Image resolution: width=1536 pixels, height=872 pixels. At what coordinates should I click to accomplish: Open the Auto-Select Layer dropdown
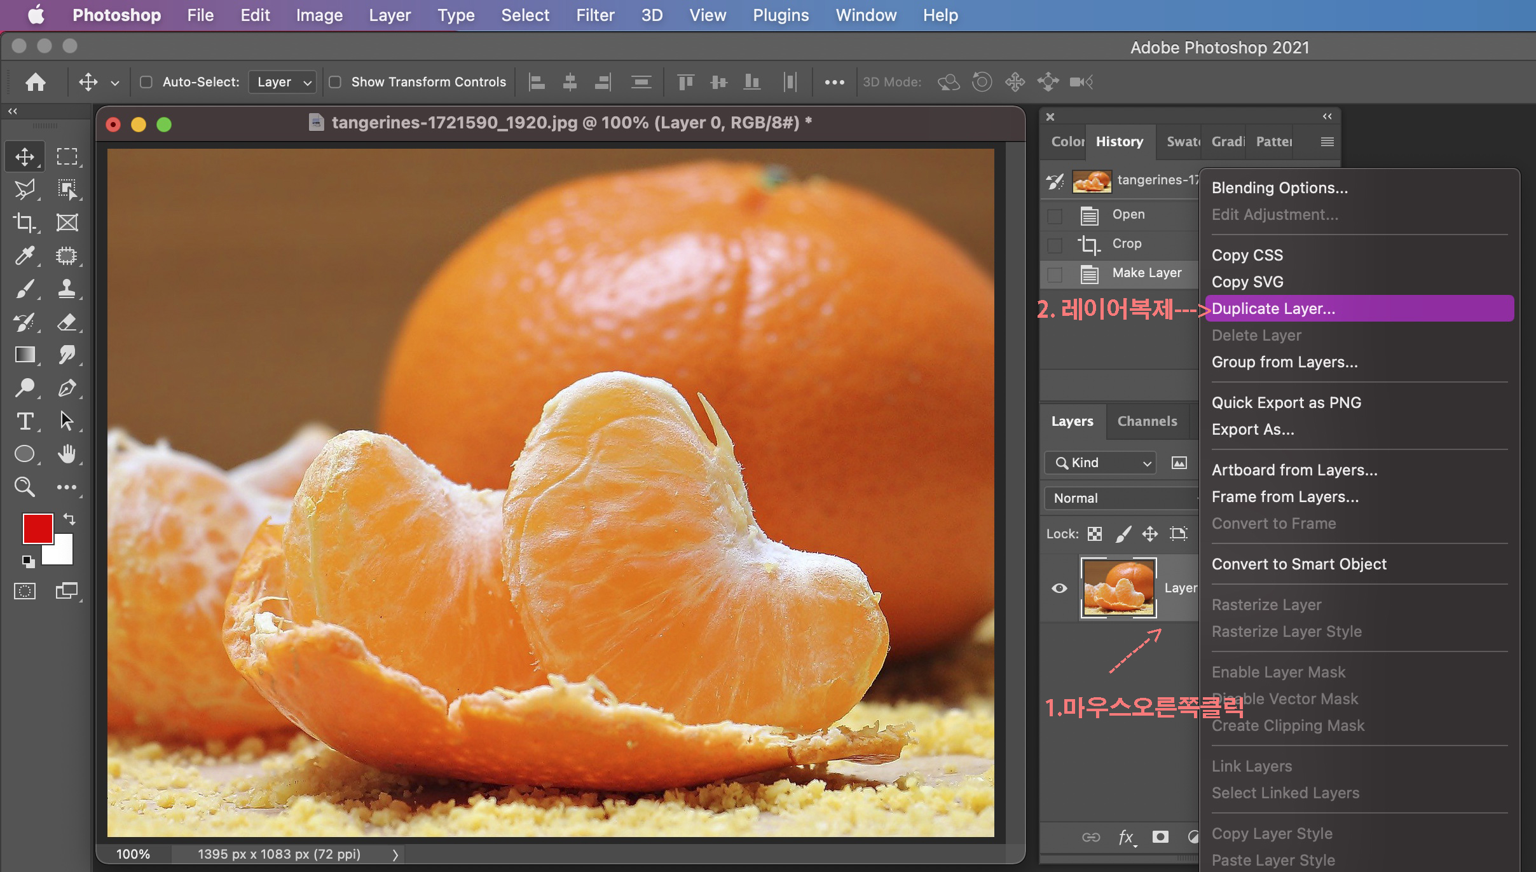pyautogui.click(x=282, y=82)
